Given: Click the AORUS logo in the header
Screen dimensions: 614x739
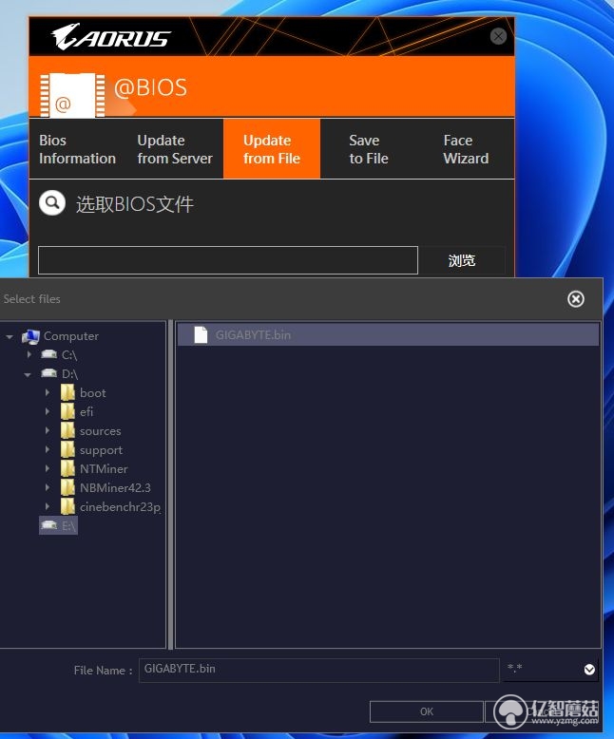Looking at the screenshot, I should coord(111,37).
